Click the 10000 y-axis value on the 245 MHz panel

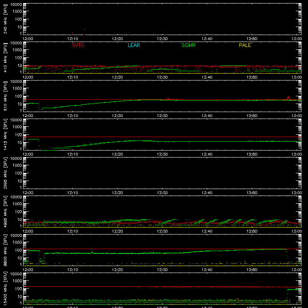[16, 5]
